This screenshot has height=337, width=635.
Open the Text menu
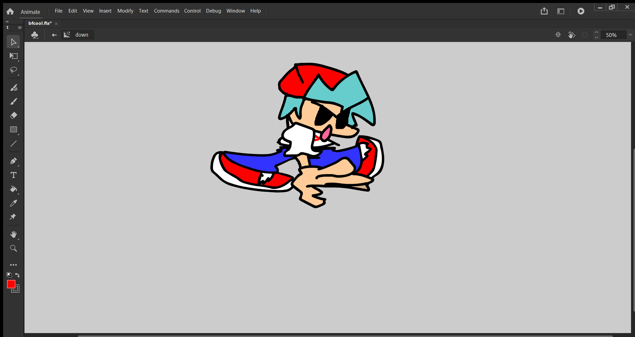click(x=144, y=11)
